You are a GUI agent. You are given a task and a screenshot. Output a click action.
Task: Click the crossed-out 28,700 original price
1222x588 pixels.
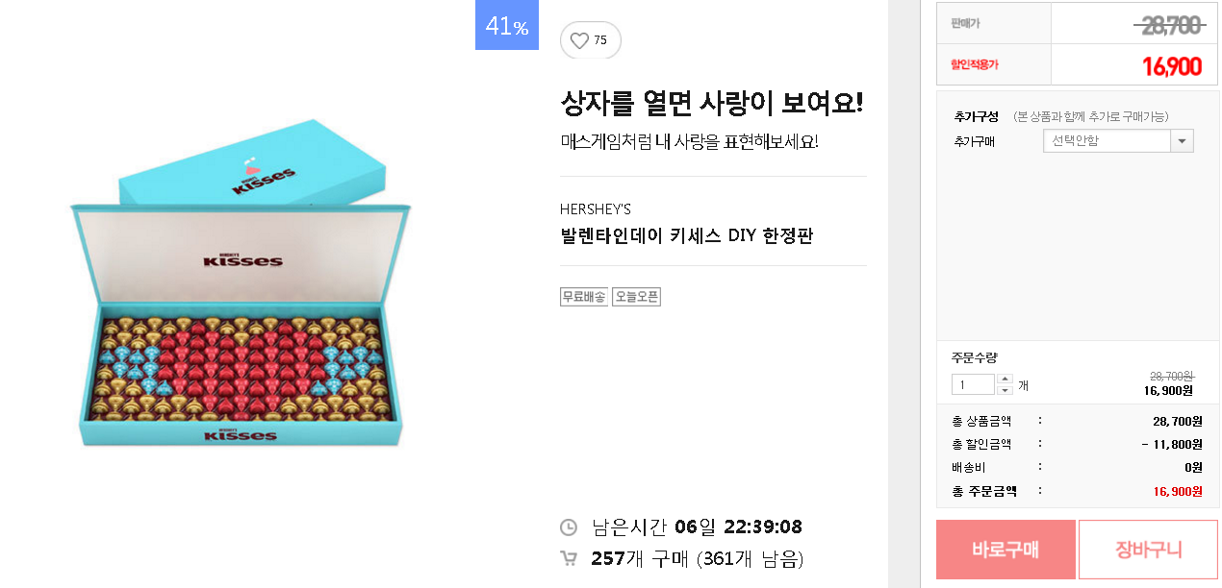click(x=1169, y=26)
